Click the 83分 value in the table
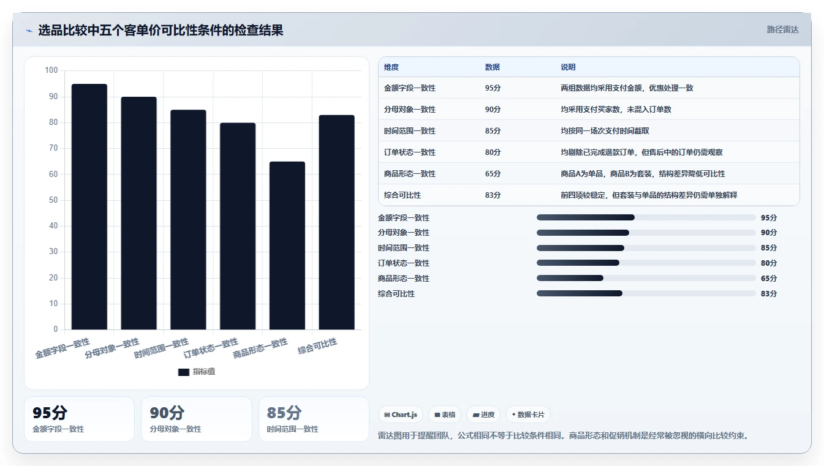 [493, 195]
